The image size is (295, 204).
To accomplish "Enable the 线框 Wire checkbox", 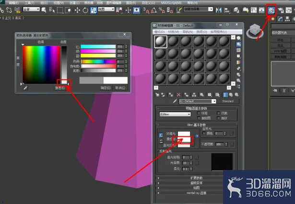I will click(x=199, y=113).
